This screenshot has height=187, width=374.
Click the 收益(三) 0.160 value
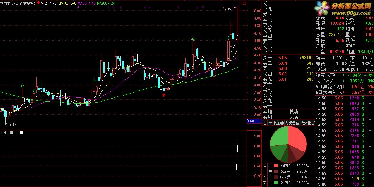click(338, 69)
